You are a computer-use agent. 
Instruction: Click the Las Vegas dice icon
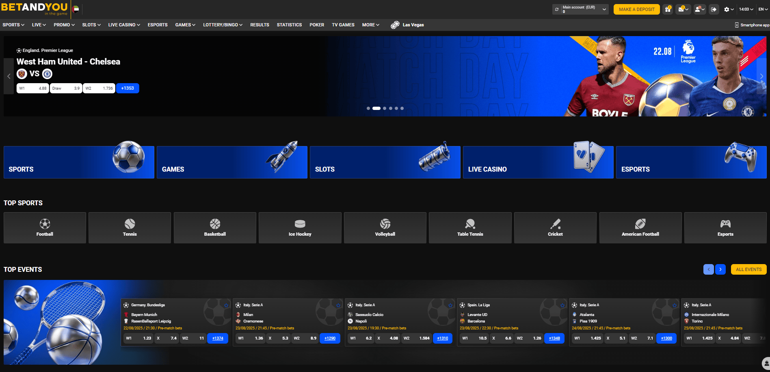(395, 25)
